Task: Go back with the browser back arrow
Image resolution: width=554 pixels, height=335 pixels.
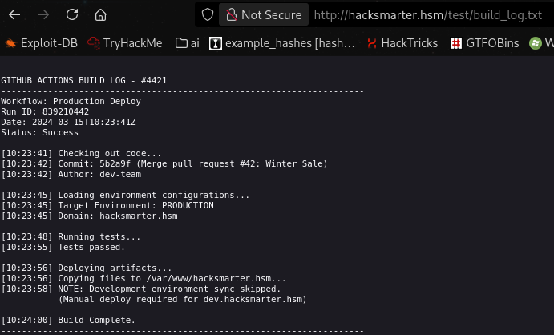Action: pyautogui.click(x=14, y=14)
